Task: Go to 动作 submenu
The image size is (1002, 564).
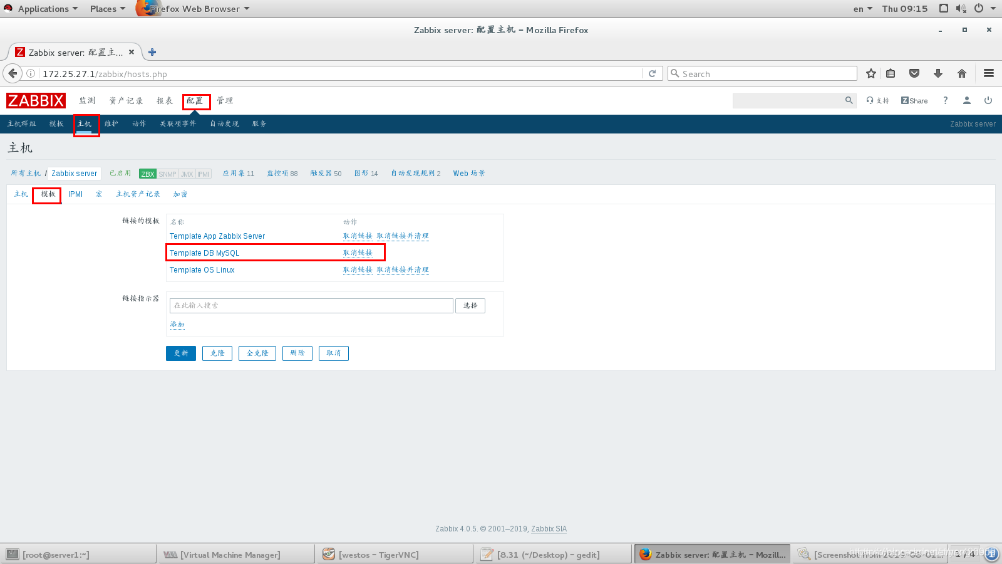Action: [139, 123]
